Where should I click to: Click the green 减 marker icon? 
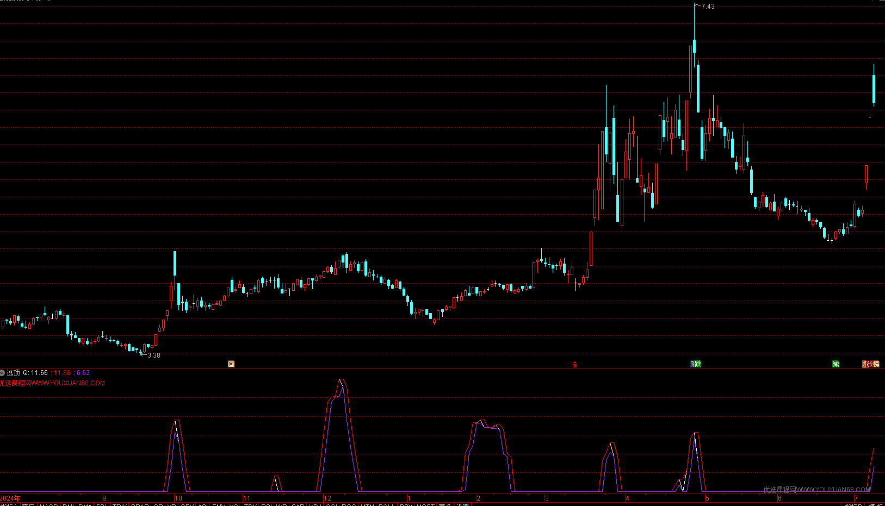click(x=836, y=364)
